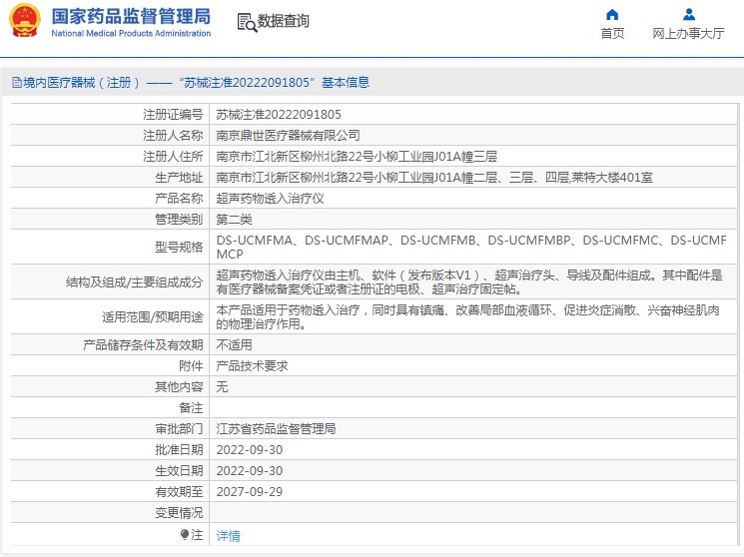Click product name 超声药物透入治疗仪
Viewport: 744px width, 557px height.
pos(270,199)
